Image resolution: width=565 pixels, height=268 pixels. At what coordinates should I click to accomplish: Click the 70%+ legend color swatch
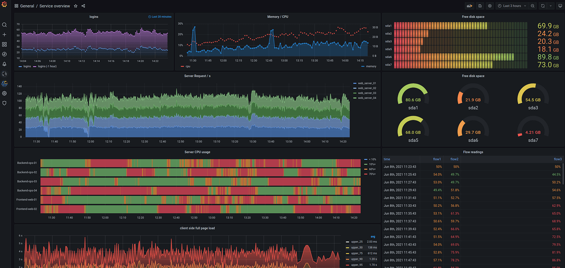tap(366, 174)
